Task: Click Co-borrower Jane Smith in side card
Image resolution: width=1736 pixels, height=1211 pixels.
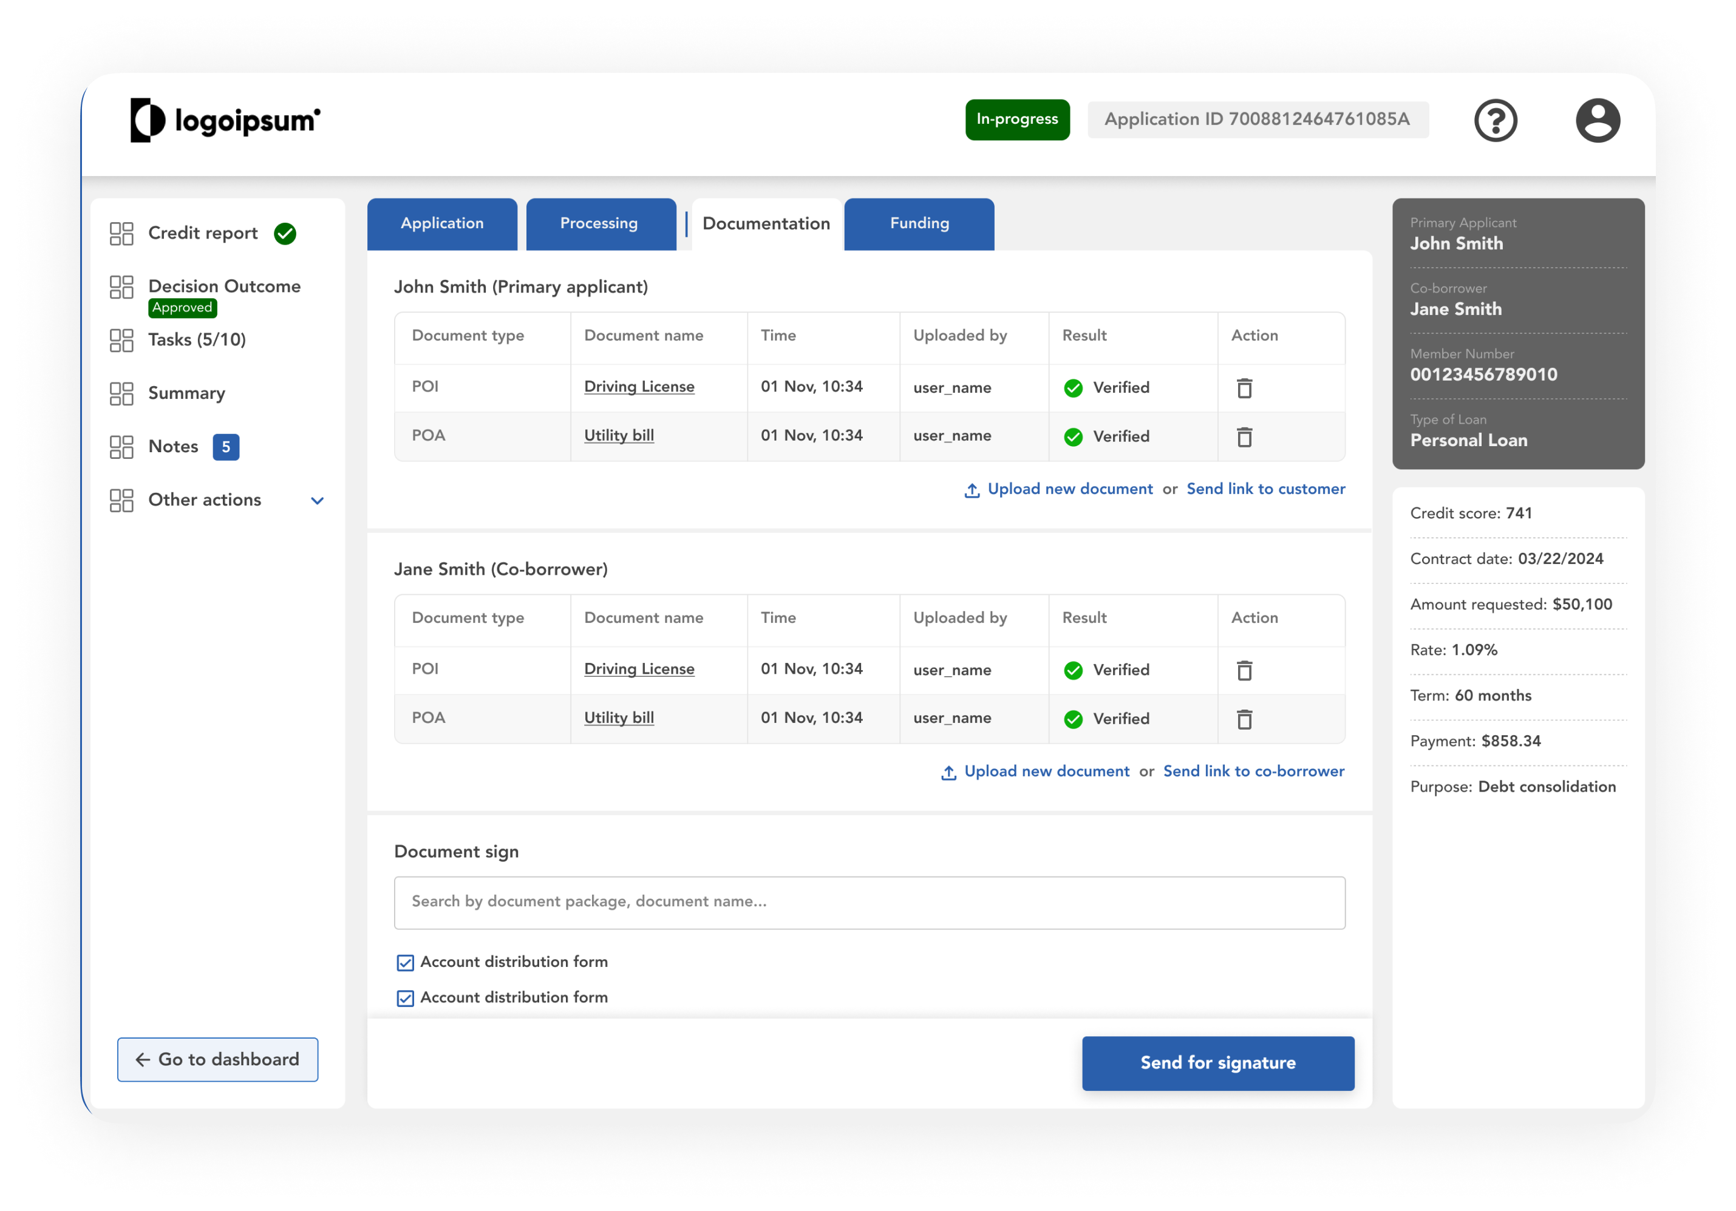Action: click(x=1455, y=300)
